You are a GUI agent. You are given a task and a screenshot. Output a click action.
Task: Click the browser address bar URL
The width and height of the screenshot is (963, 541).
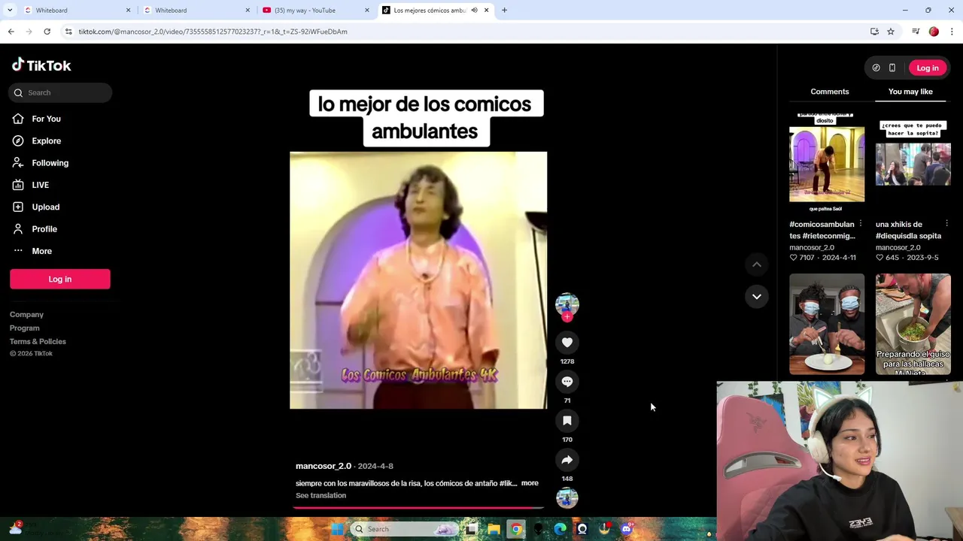point(213,32)
